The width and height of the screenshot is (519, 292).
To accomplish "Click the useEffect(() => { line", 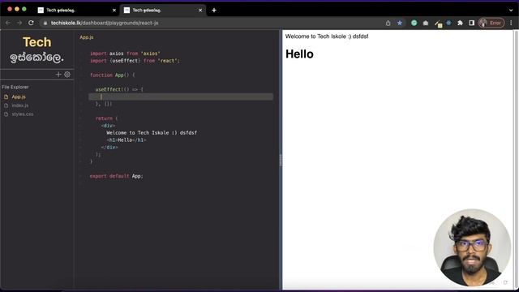I will click(x=119, y=89).
